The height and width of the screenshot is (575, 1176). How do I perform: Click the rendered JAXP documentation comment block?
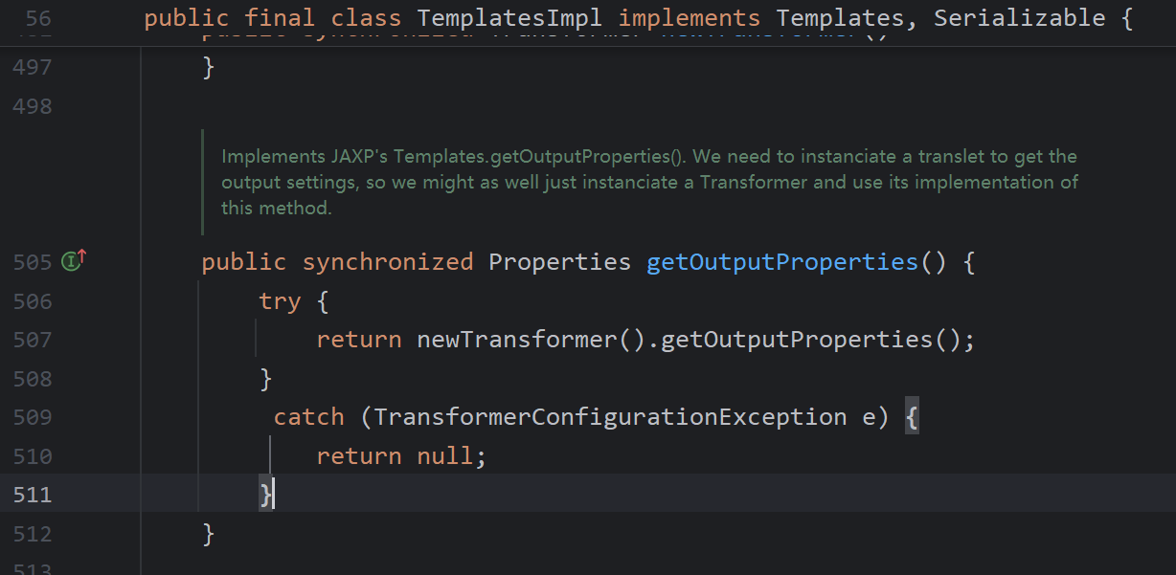650,182
